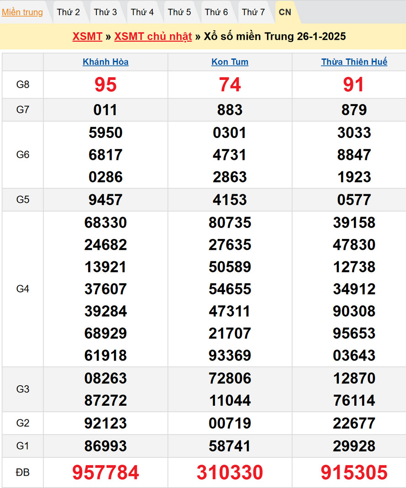Open the Khánh Hòa province link
Viewport: 406px width, 488px height.
point(106,62)
